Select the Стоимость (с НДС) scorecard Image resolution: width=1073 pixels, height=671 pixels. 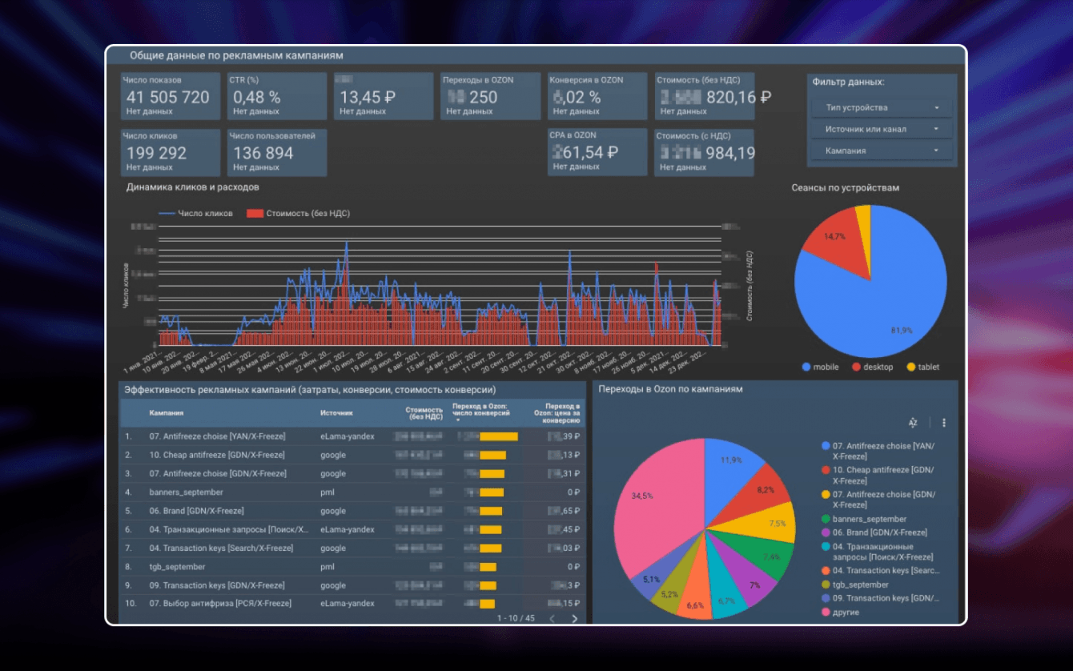(704, 152)
